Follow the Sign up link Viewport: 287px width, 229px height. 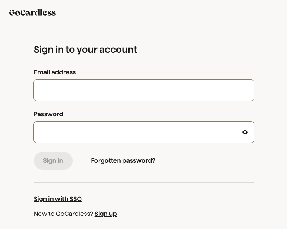(105, 214)
